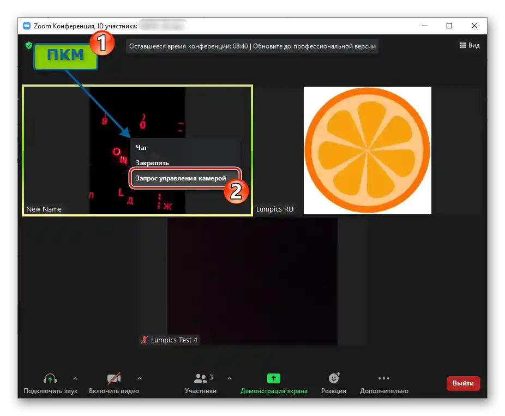Image resolution: width=505 pixels, height=416 pixels.
Task: Click the Дополнительно three-dots icon
Action: click(x=384, y=378)
